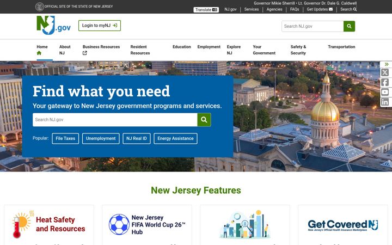Click the NJ.gov logo

[x=53, y=25]
